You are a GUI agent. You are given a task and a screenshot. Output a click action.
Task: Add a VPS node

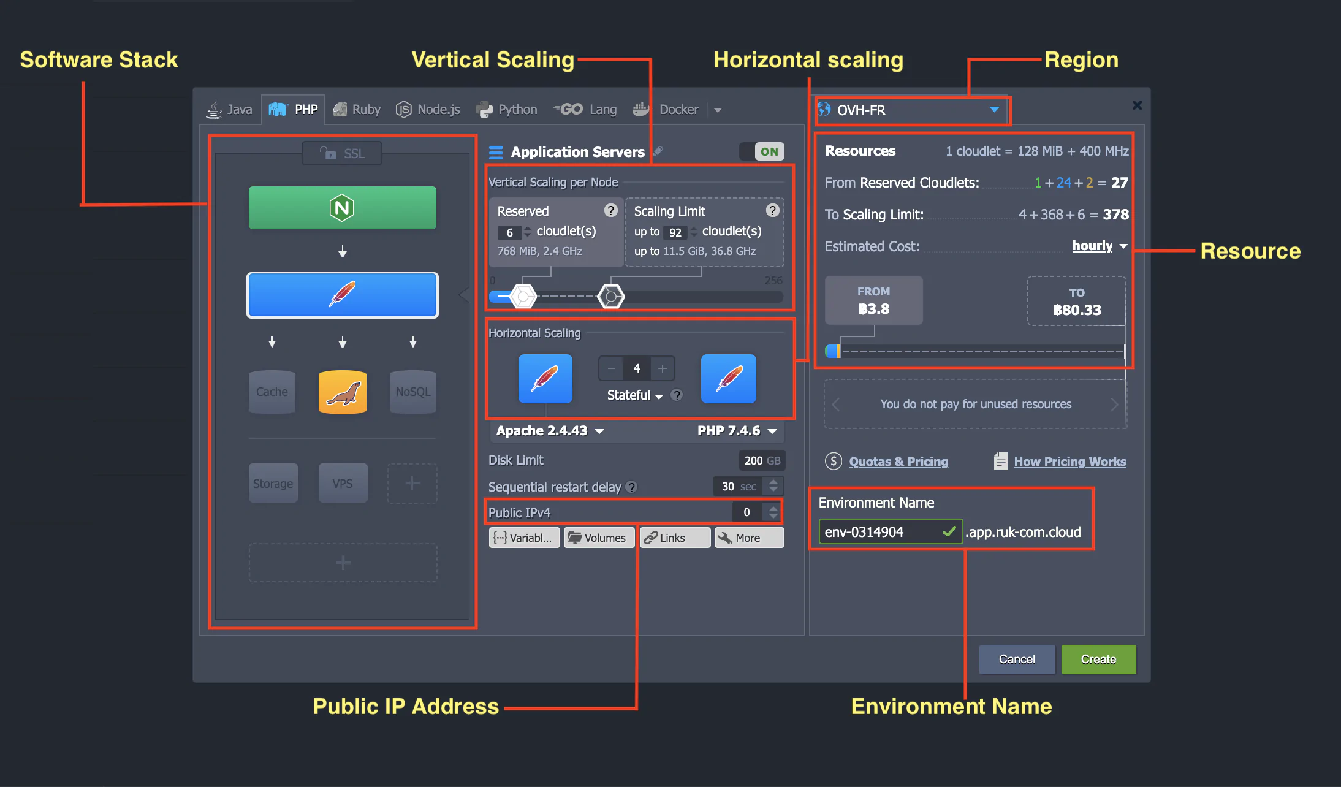coord(343,483)
